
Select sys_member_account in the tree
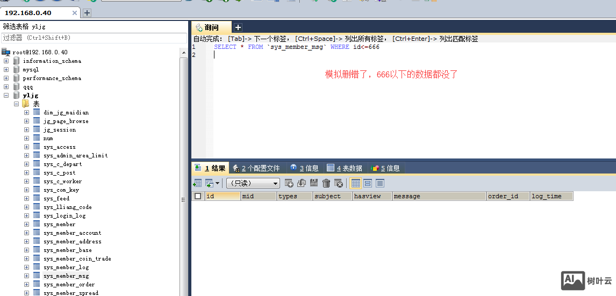pyautogui.click(x=72, y=233)
